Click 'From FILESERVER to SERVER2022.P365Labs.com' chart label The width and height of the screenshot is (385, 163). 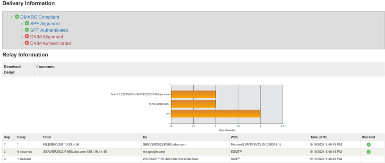pos(140,94)
